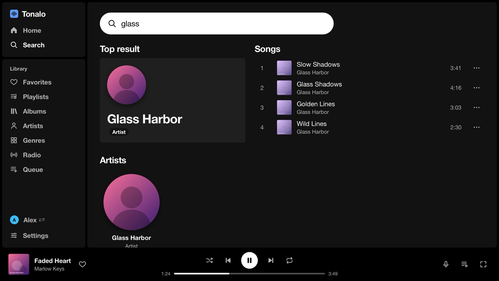Image resolution: width=499 pixels, height=281 pixels.
Task: Open lyrics with the microphone icon
Action: (x=446, y=264)
